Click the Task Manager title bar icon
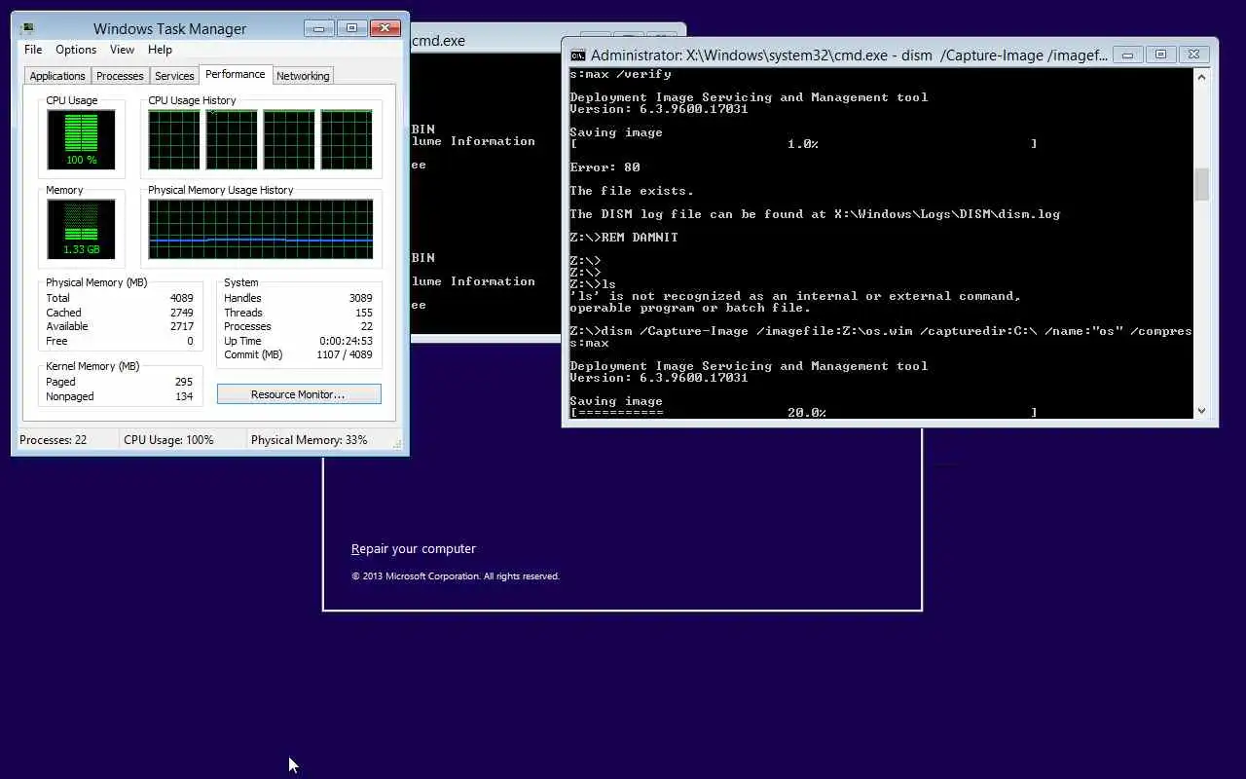Screen dimensions: 1246x779 pyautogui.click(x=27, y=29)
